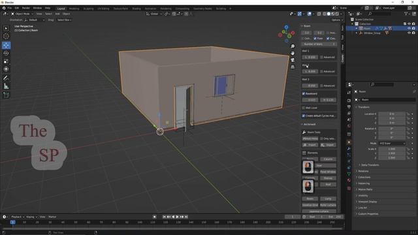The height and width of the screenshot is (235, 418).
Task: Enable Advanced checkbox for Wall 2
Action: (x=321, y=71)
